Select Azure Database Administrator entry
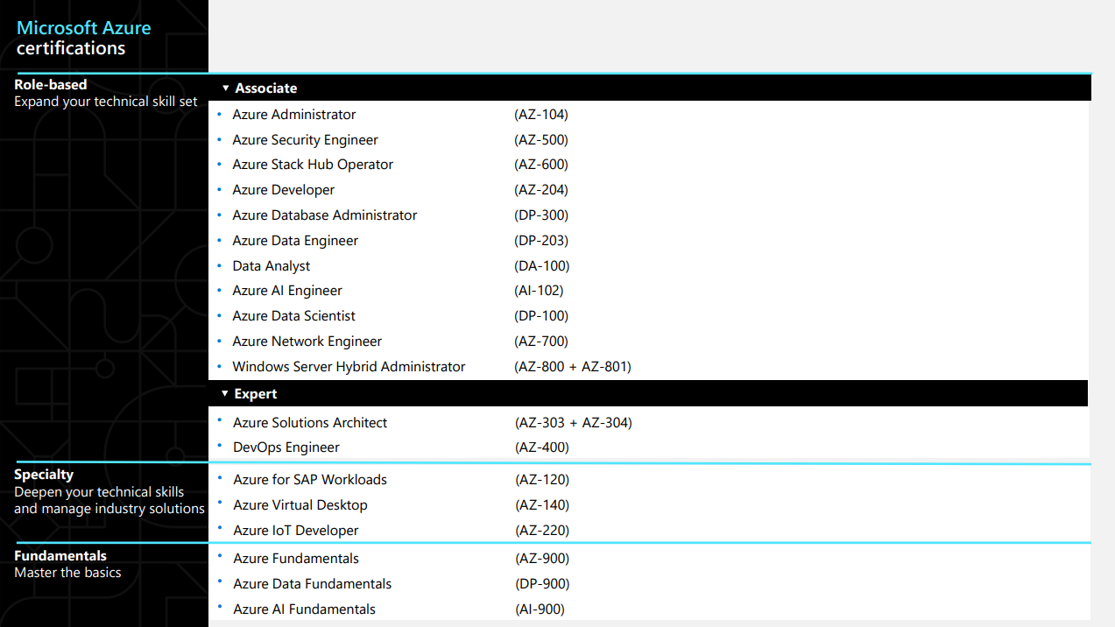Image resolution: width=1115 pixels, height=627 pixels. pyautogui.click(x=325, y=215)
